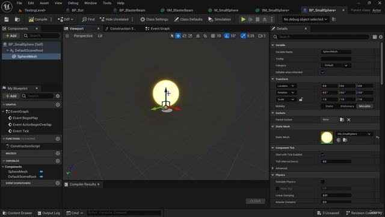Image resolution: width=385 pixels, height=217 pixels.
Task: Open the Category Default dropdown
Action: pyautogui.click(x=336, y=66)
